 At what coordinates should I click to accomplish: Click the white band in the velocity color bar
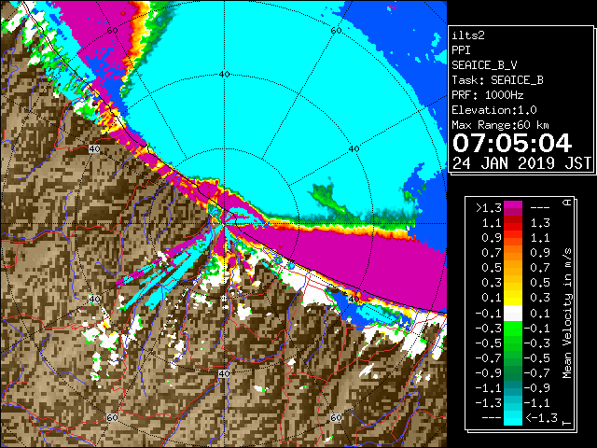click(513, 314)
